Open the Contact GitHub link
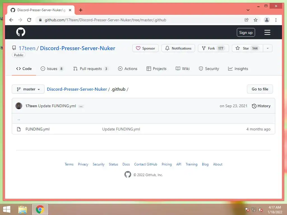 click(x=146, y=164)
